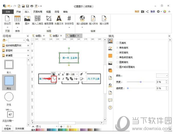Screen dimensions: 175x135
Task: Insert a QR code (插入二维码)
Action: point(37,20)
